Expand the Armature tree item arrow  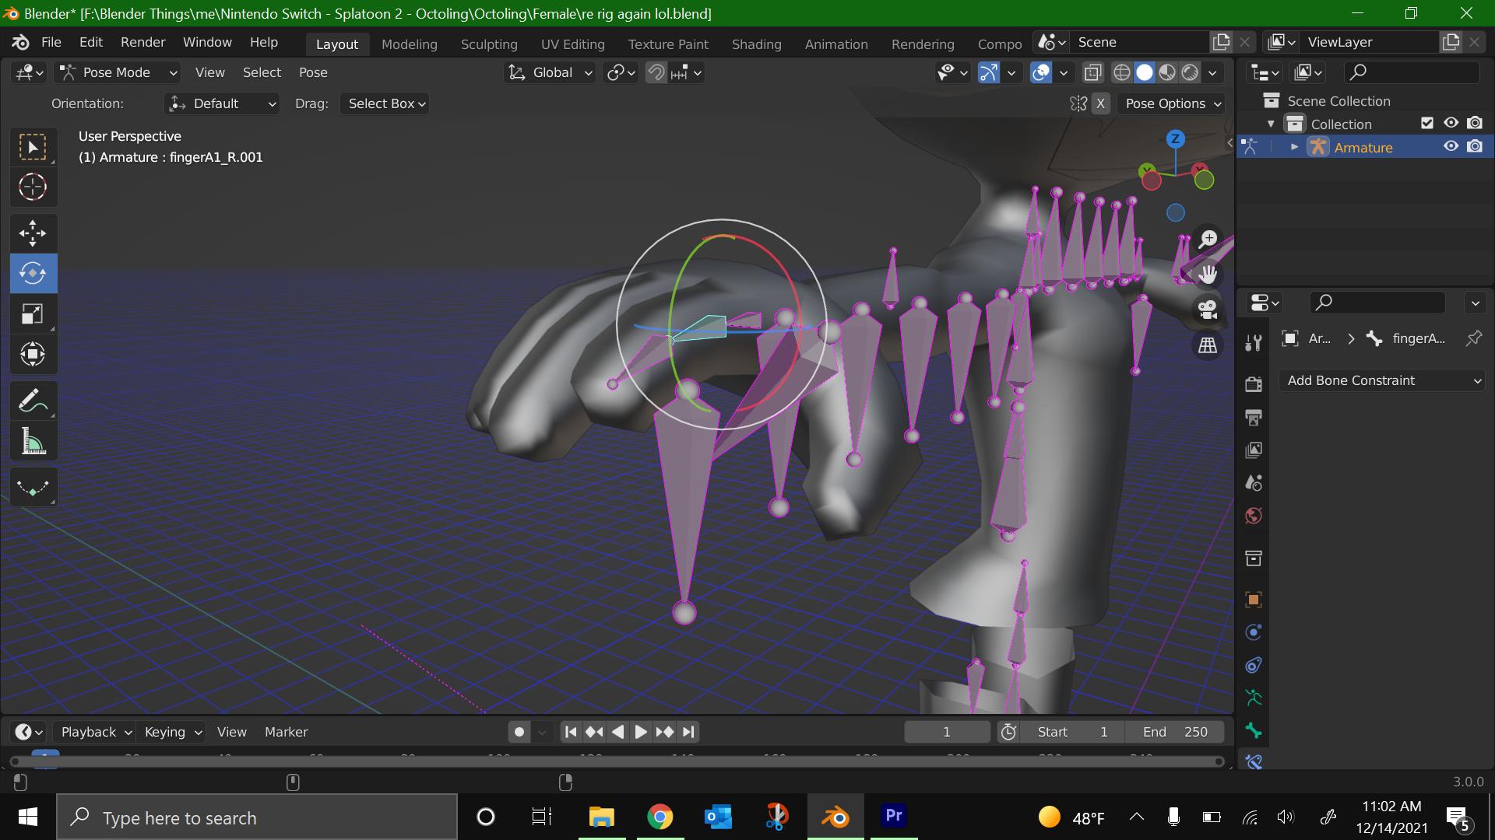pyautogui.click(x=1294, y=147)
